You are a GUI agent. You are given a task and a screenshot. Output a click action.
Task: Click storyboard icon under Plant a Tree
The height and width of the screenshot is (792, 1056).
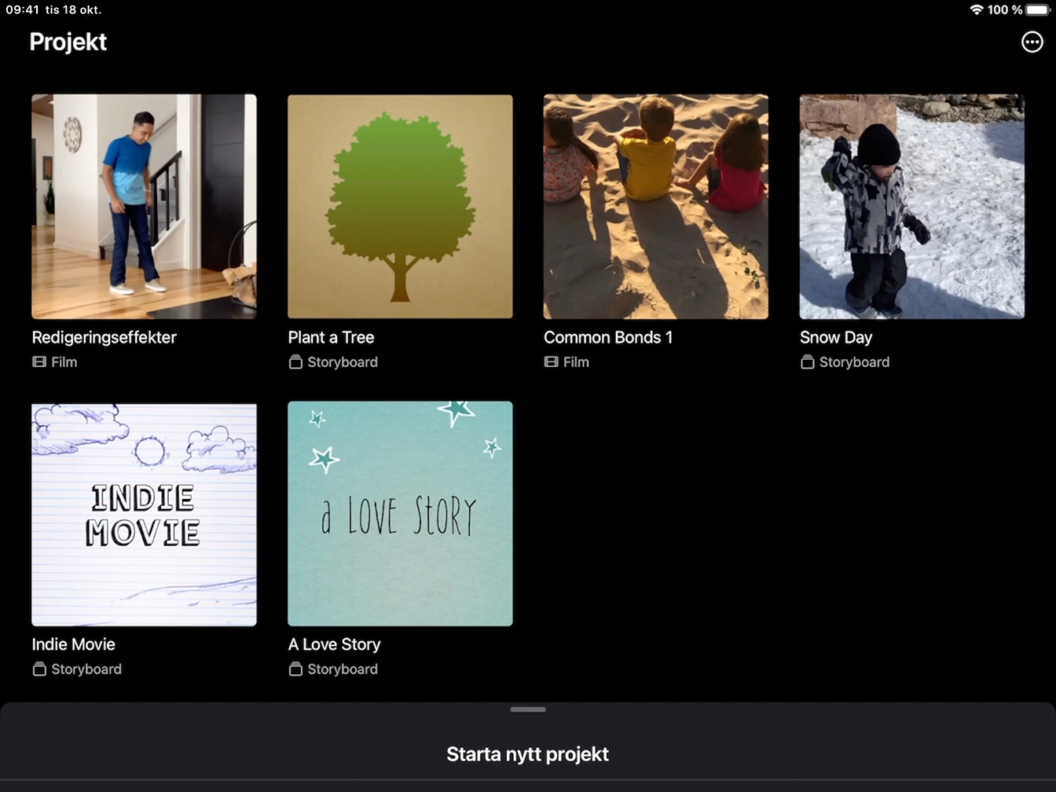(x=295, y=362)
